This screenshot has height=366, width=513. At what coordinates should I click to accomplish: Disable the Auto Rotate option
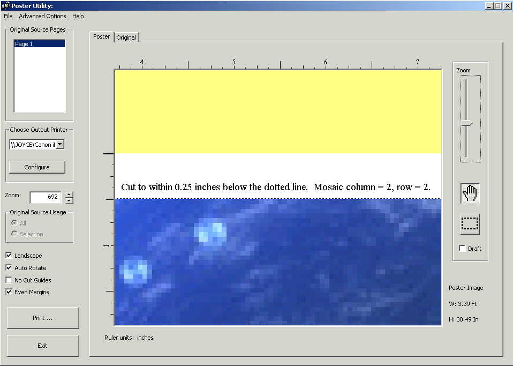tap(9, 268)
